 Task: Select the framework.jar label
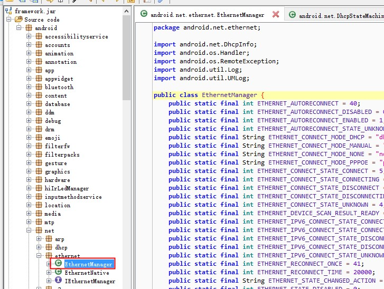35,11
